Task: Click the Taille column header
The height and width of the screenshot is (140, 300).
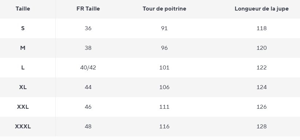Action: point(23,9)
